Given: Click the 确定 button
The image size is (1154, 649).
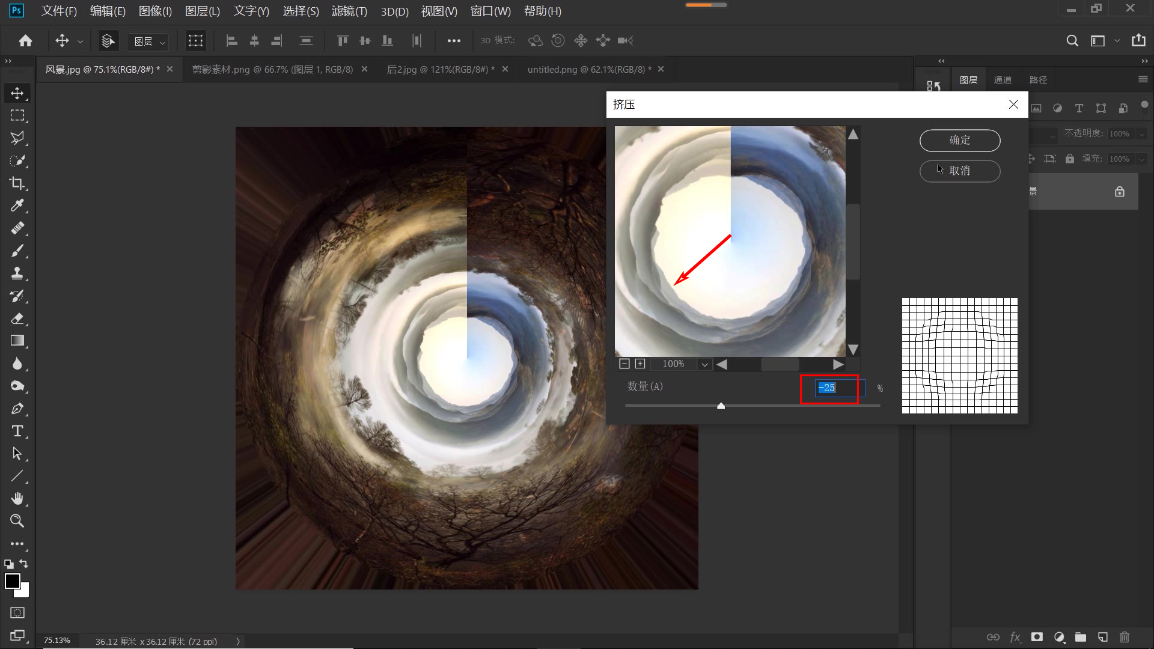Looking at the screenshot, I should click(959, 140).
